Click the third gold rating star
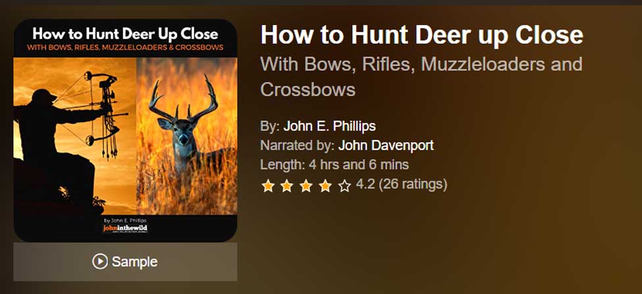 coord(306,186)
